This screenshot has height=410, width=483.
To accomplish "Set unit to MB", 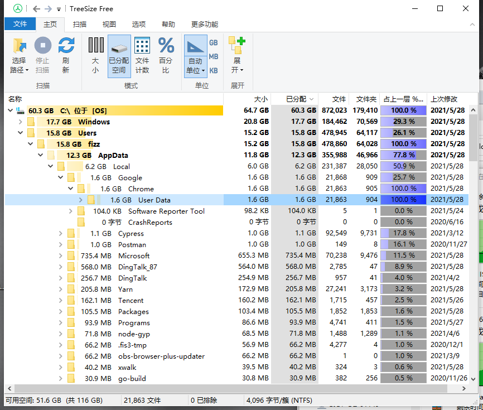I will (x=214, y=57).
